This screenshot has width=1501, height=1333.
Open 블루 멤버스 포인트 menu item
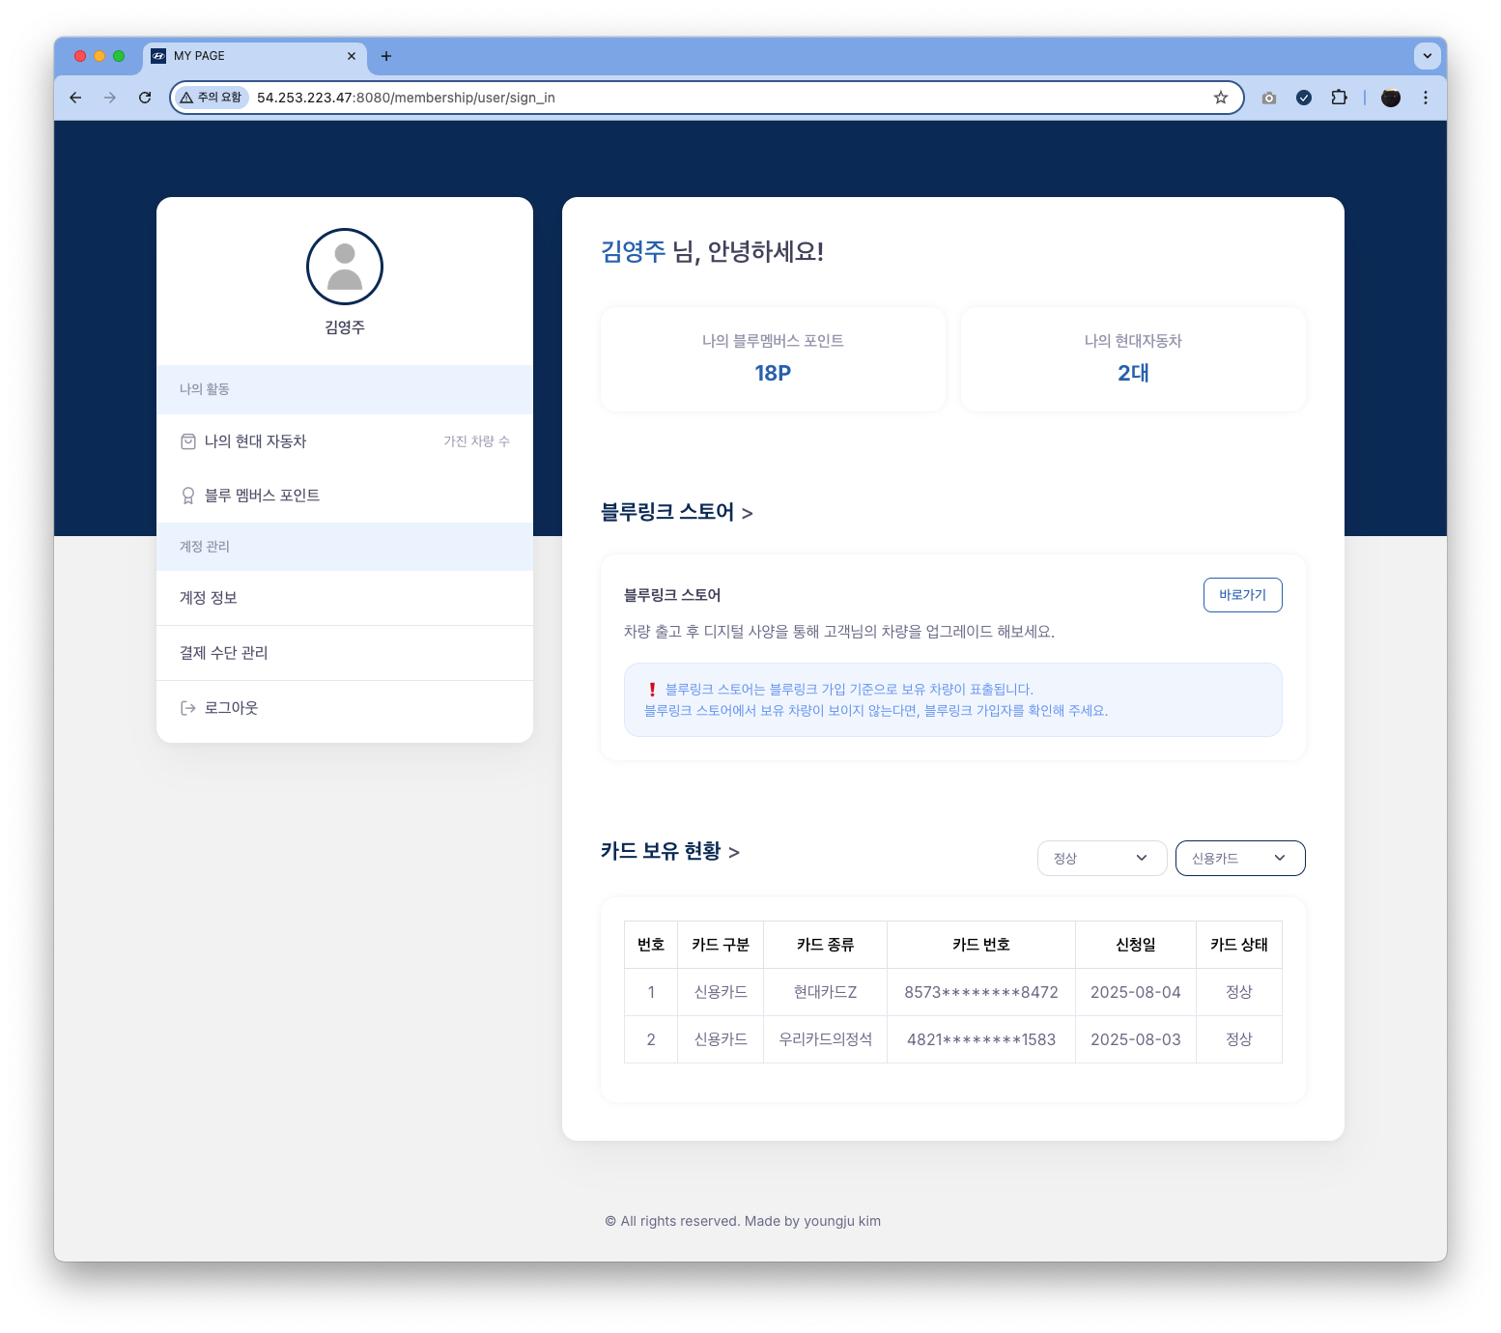[x=345, y=496]
